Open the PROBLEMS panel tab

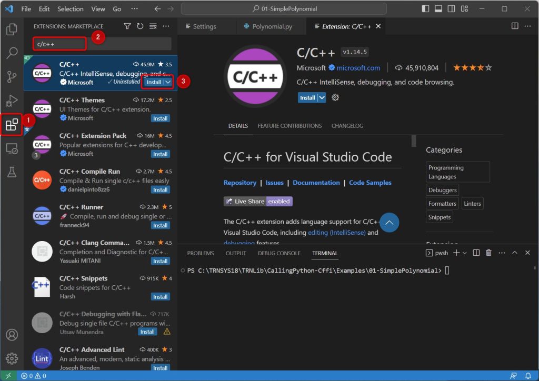[x=201, y=253]
